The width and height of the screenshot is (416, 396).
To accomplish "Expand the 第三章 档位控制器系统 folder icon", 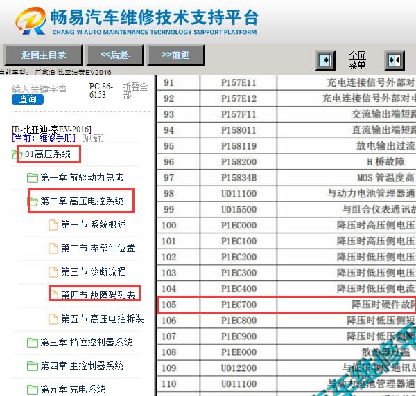I will (33, 342).
